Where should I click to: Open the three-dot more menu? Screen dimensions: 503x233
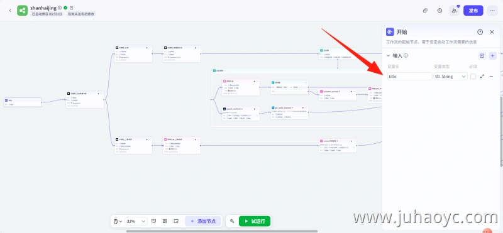(x=492, y=10)
